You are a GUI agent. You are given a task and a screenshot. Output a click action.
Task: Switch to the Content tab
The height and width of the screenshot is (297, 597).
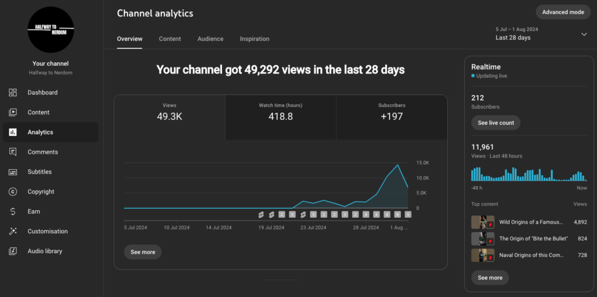point(170,39)
